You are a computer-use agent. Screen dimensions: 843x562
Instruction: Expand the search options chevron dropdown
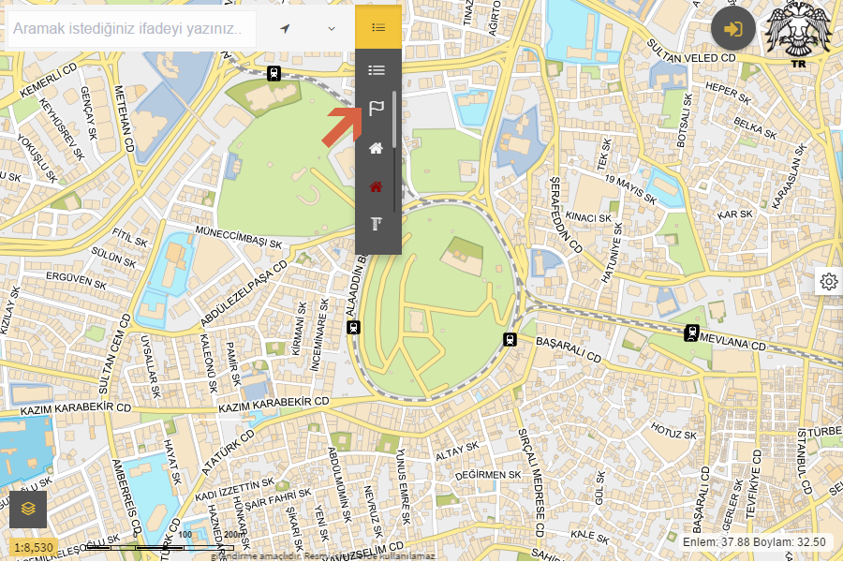332,29
